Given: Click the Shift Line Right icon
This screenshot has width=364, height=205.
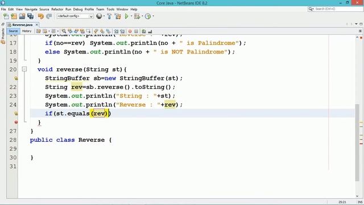Looking at the screenshot, I should pos(122,31).
